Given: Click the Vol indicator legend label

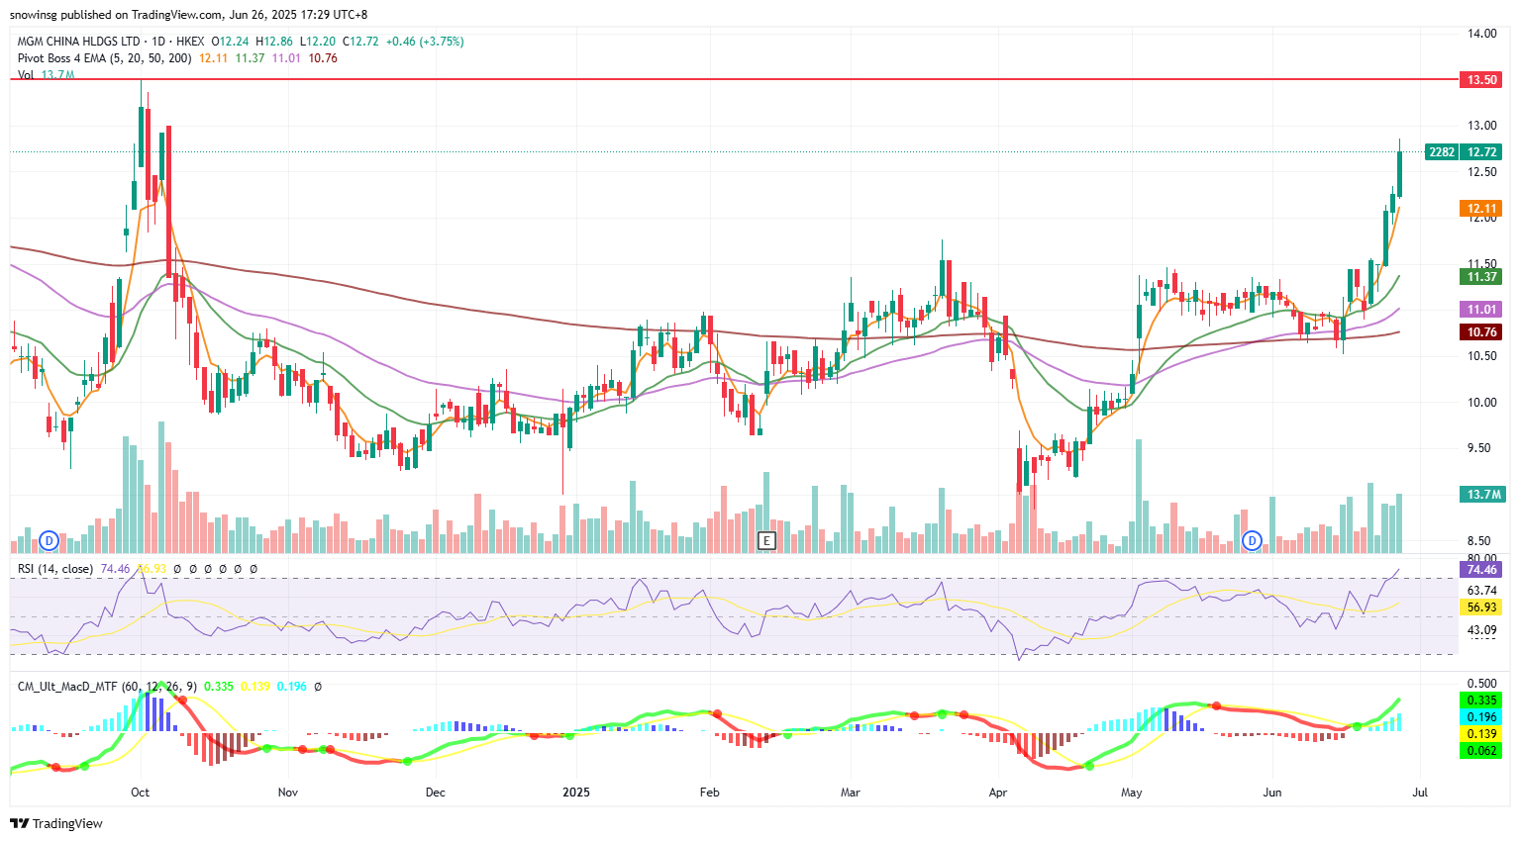Looking at the screenshot, I should pyautogui.click(x=26, y=75).
